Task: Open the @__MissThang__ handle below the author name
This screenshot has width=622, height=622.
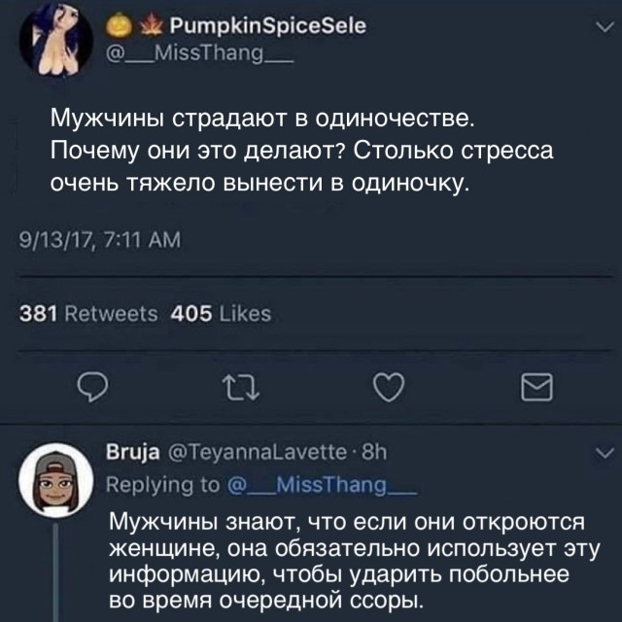Action: click(x=201, y=56)
